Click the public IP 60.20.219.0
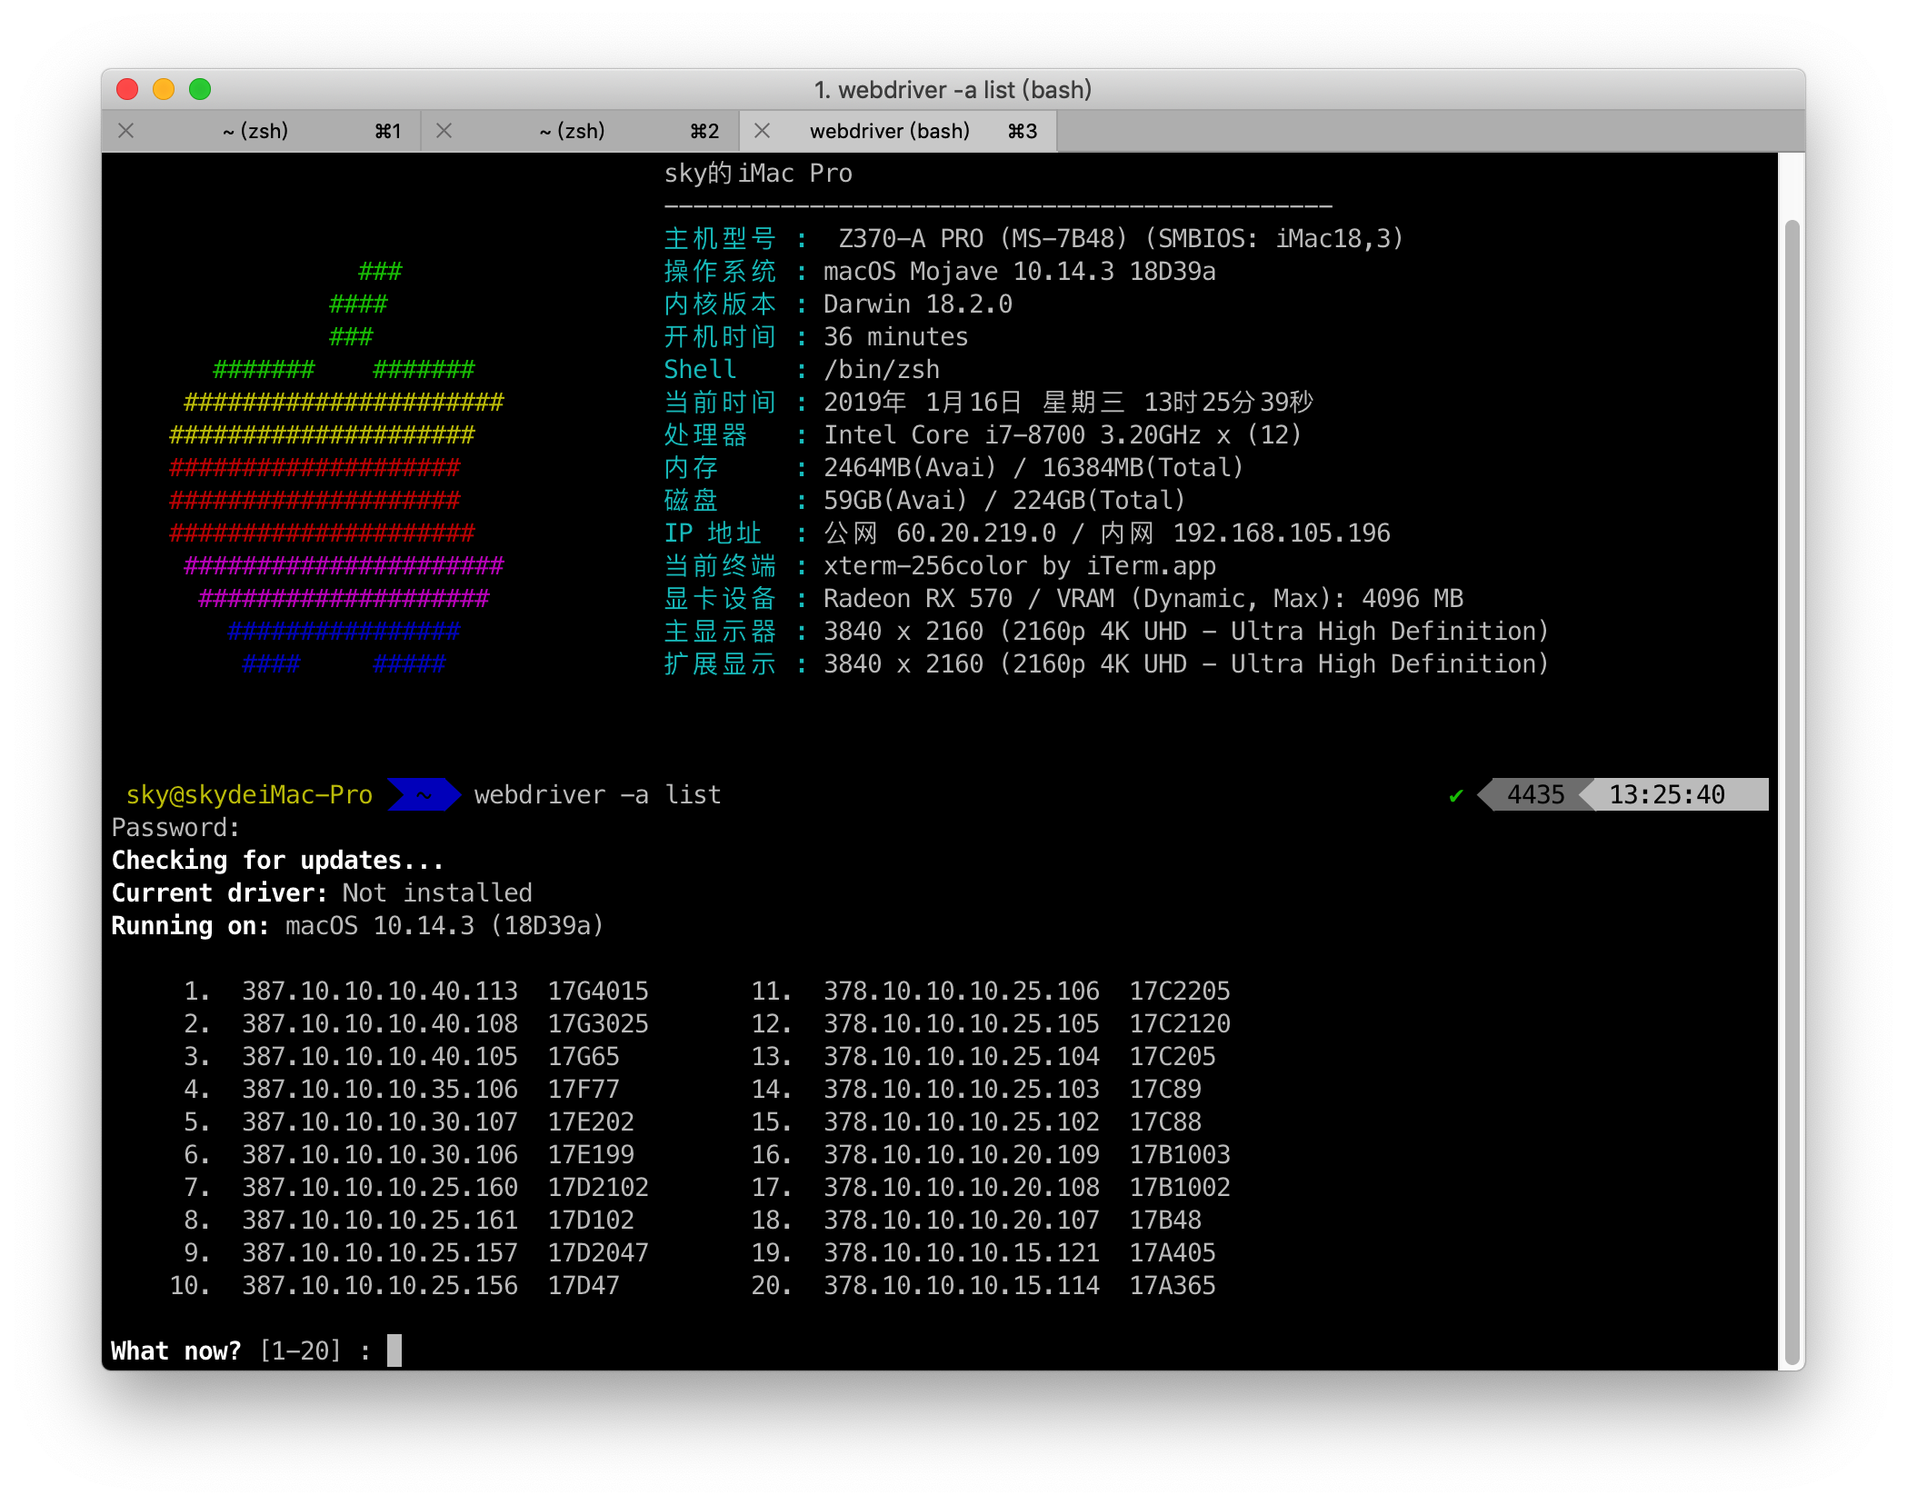 click(976, 533)
